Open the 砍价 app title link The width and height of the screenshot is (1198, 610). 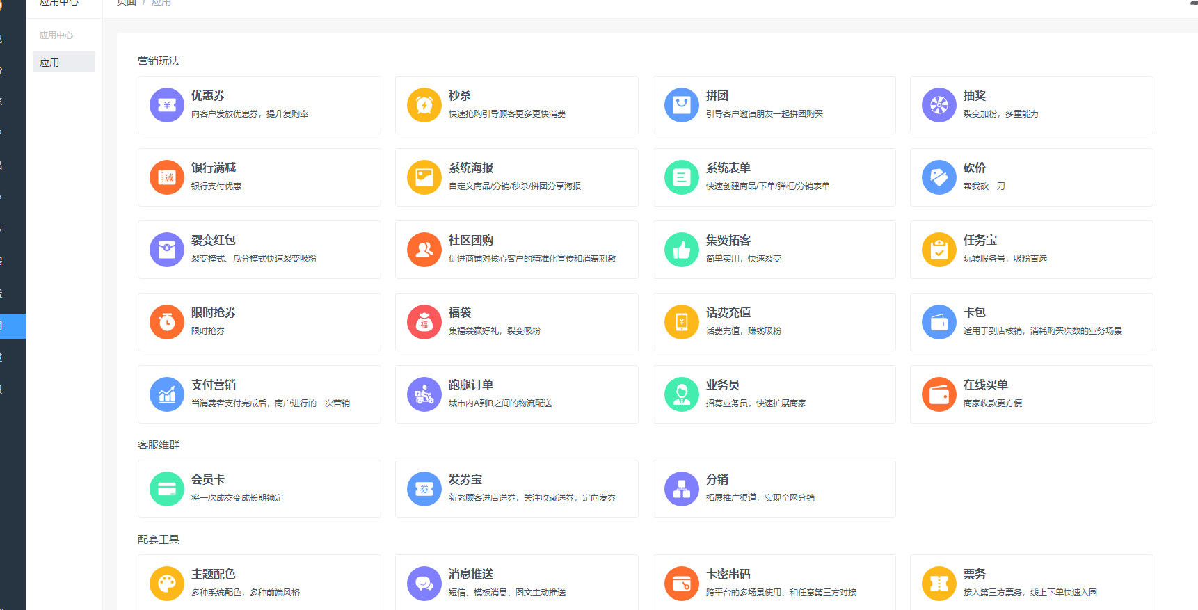[x=974, y=168]
